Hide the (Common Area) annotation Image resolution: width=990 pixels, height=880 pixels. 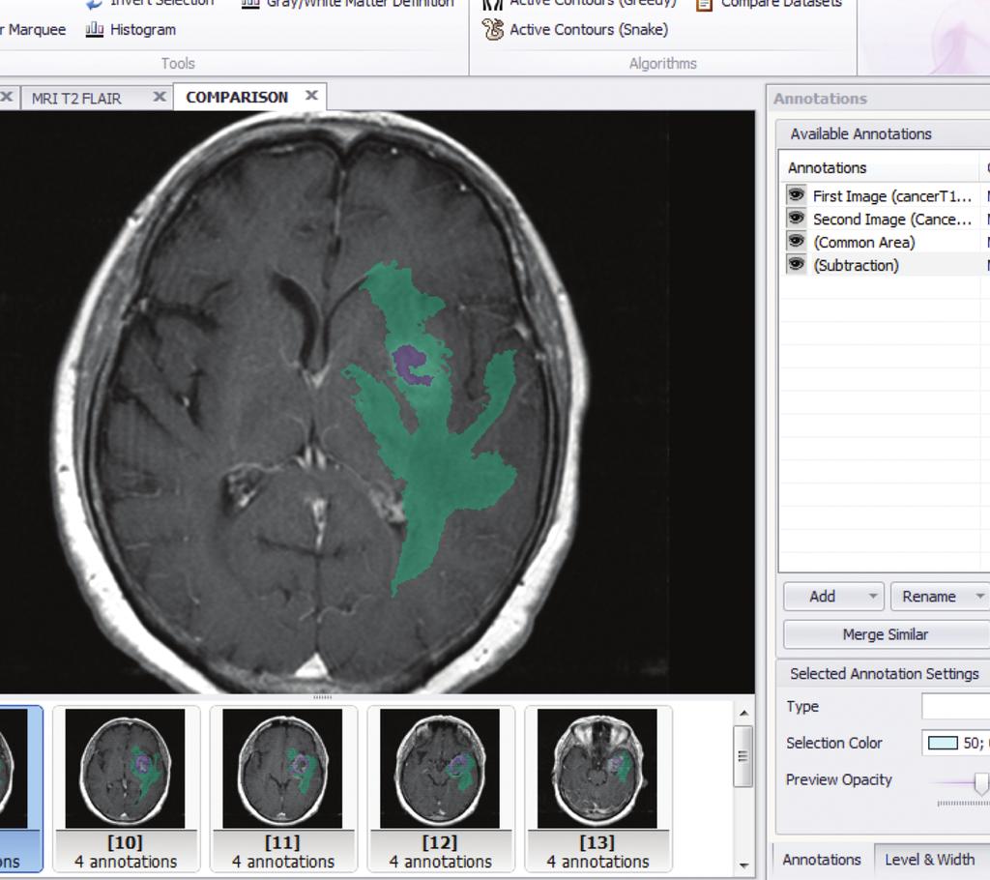796,242
